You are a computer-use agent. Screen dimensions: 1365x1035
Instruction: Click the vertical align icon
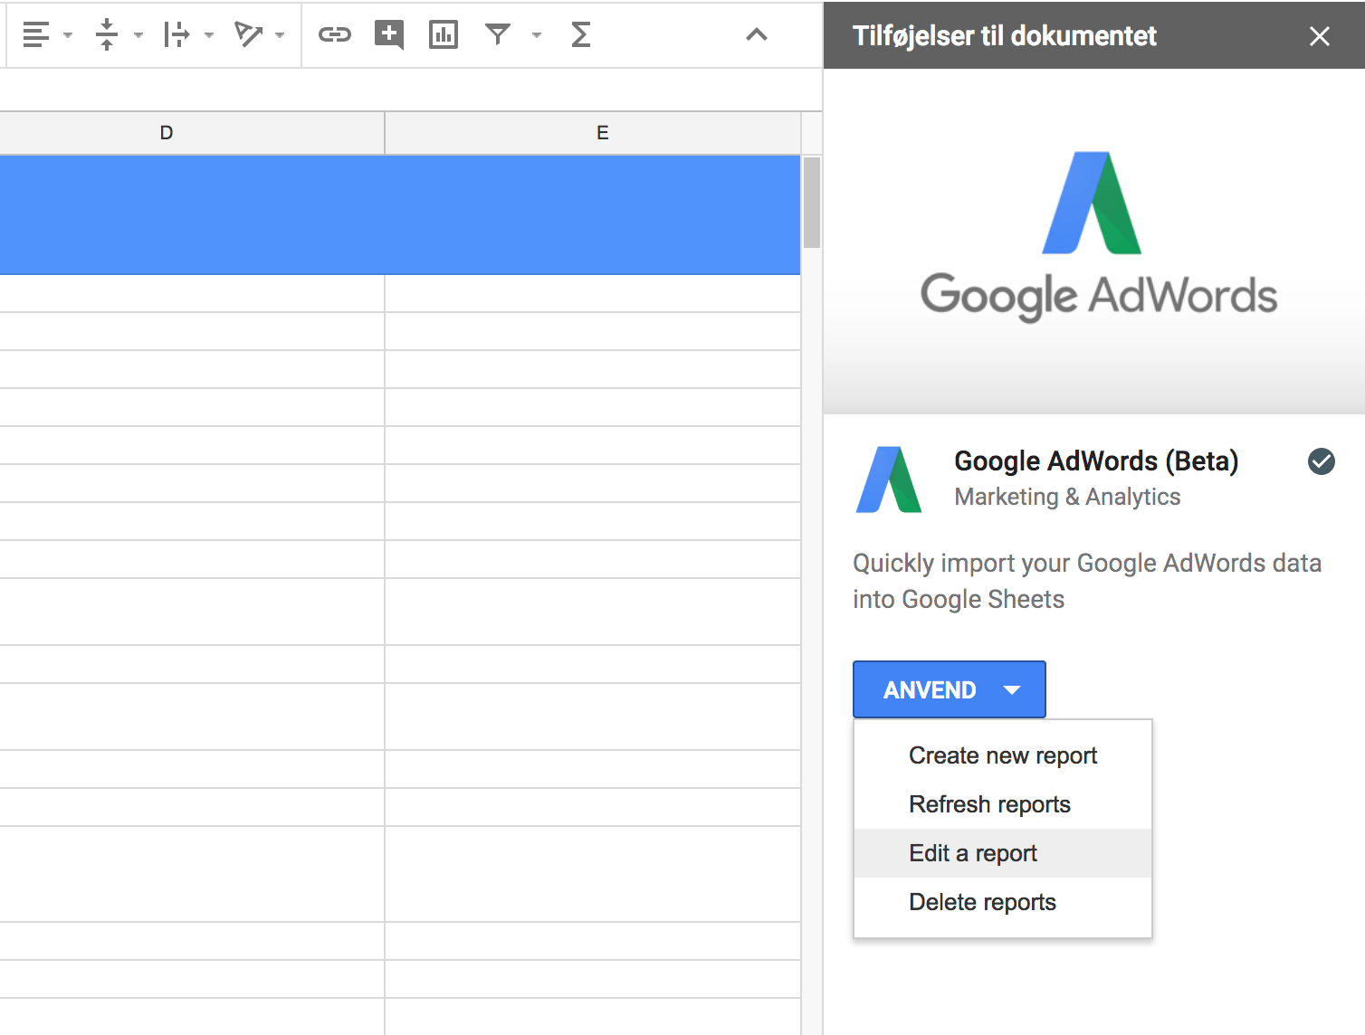tap(107, 35)
